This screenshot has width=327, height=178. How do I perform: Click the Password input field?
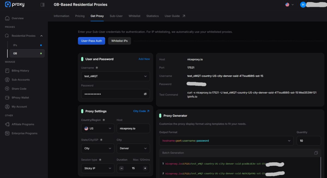click(116, 94)
